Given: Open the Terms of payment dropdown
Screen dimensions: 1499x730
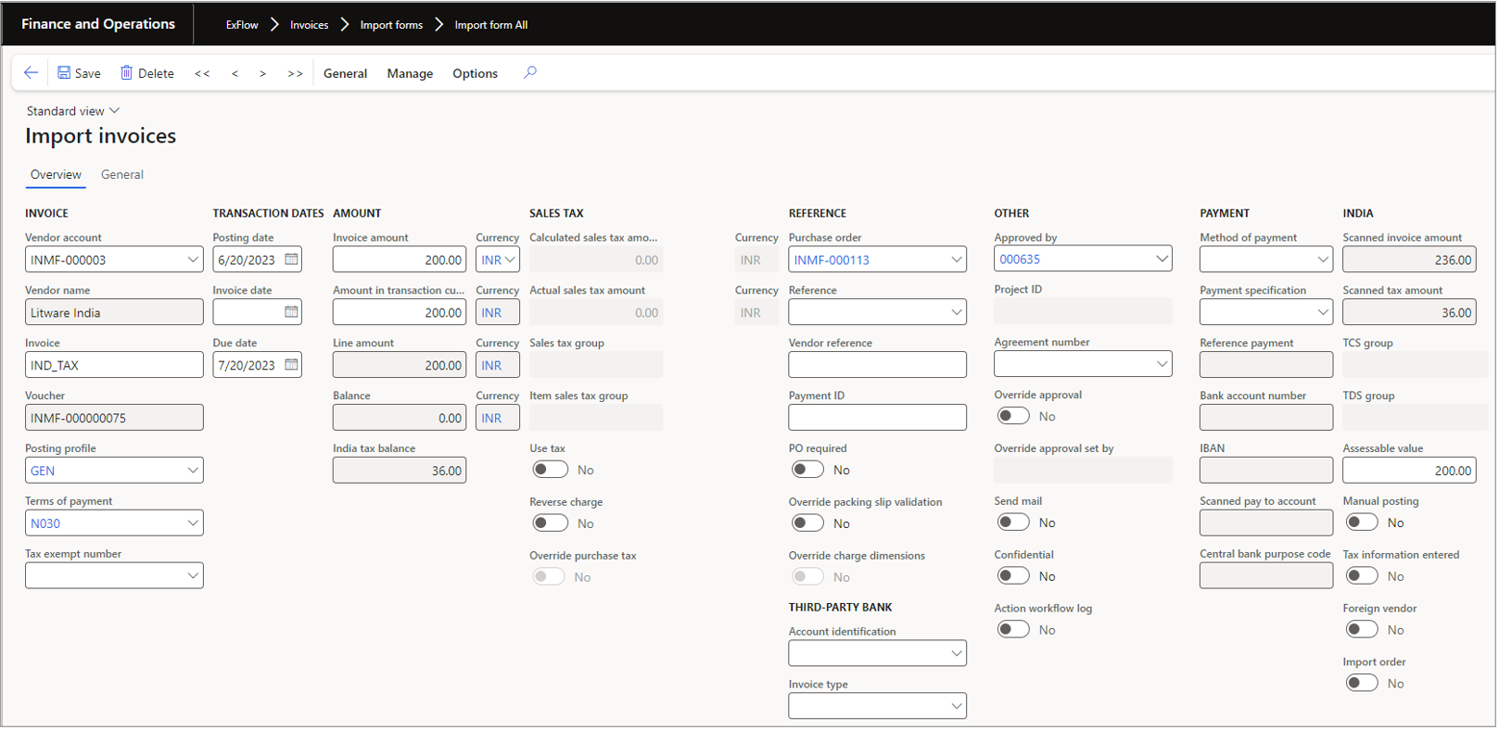Looking at the screenshot, I should click(x=193, y=523).
